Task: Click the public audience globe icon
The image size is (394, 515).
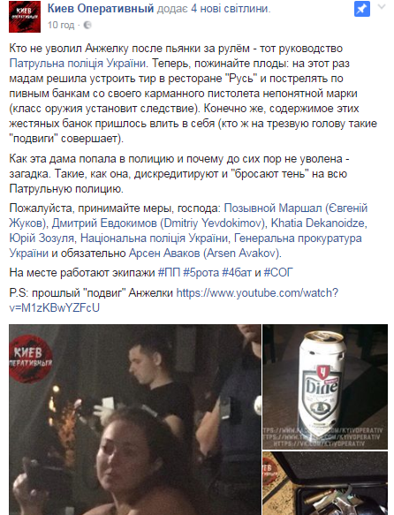Action: coord(87,26)
